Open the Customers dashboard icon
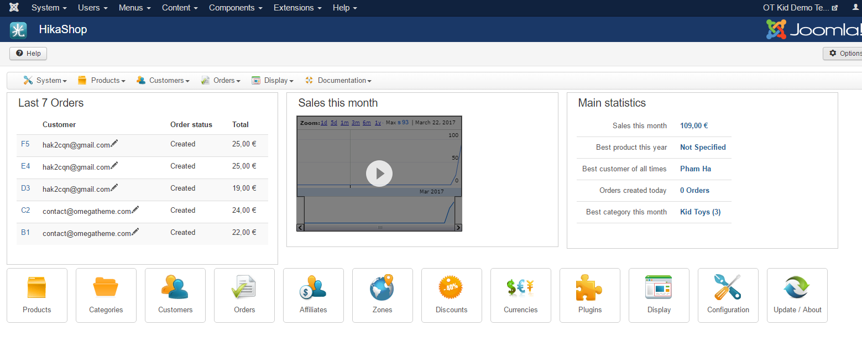Image resolution: width=862 pixels, height=341 pixels. coord(175,295)
